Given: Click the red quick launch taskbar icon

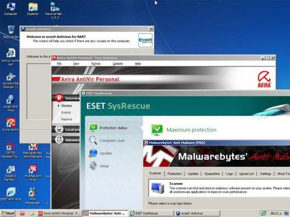Looking at the screenshot, I should pos(23,214).
